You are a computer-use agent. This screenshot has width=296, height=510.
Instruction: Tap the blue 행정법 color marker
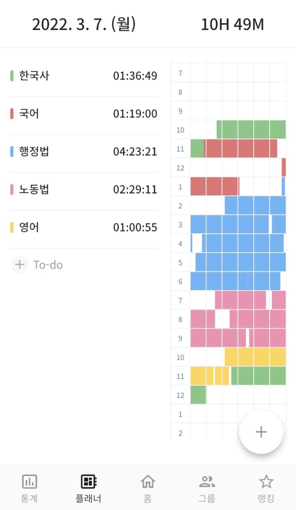[12, 151]
